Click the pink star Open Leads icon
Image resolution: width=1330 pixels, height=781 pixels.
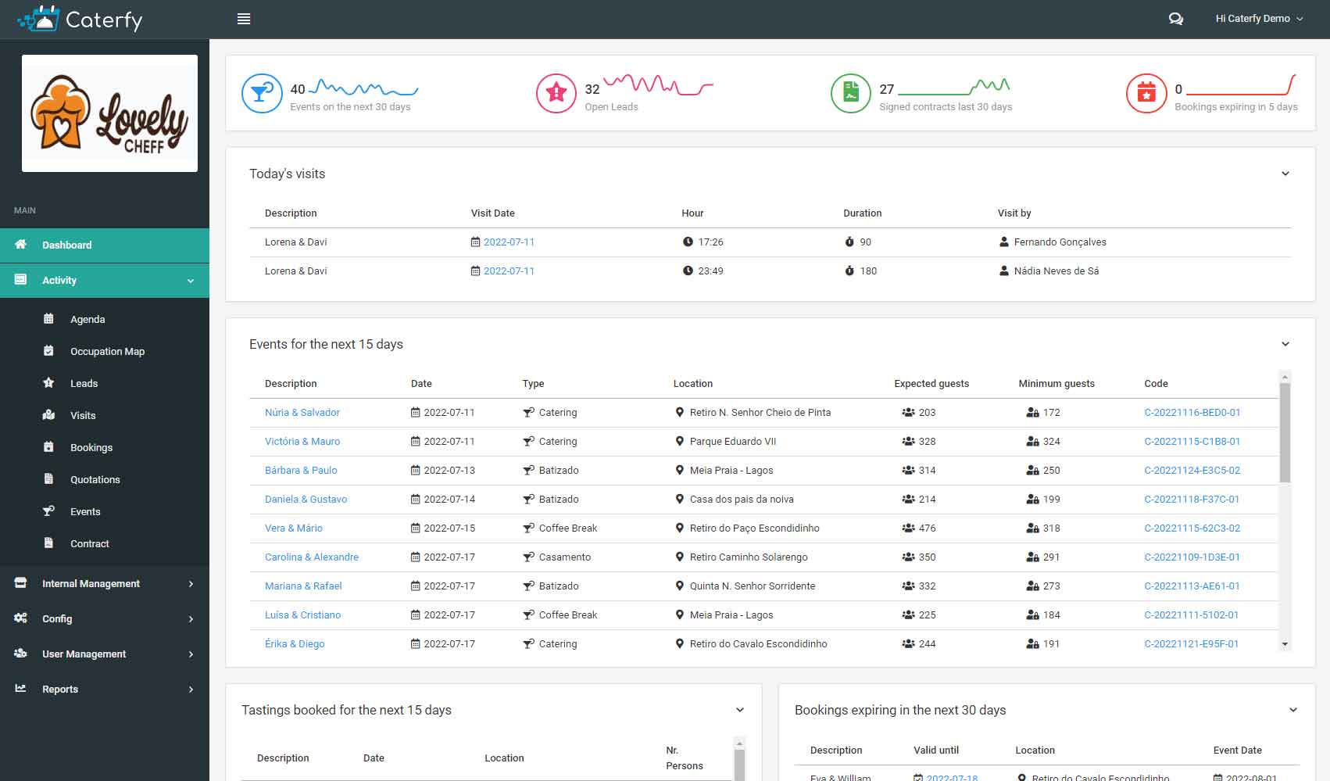click(x=556, y=93)
